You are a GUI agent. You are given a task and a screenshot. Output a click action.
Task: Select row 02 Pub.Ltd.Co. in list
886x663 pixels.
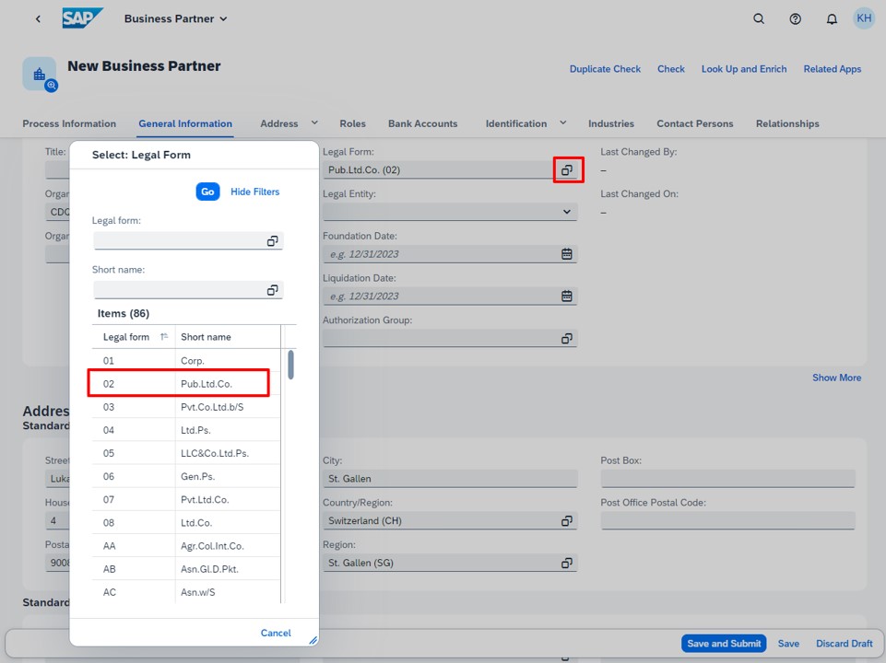[178, 383]
